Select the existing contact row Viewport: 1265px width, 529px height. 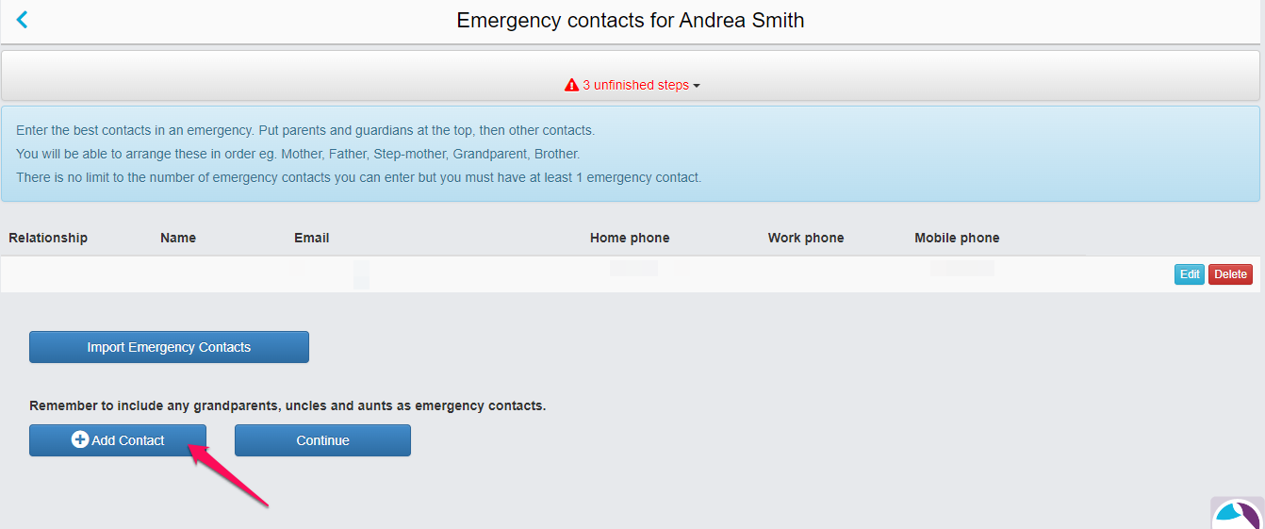[630, 274]
